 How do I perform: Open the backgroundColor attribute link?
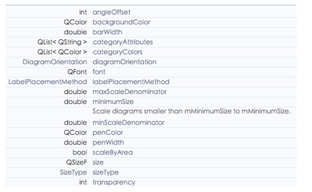click(x=121, y=22)
